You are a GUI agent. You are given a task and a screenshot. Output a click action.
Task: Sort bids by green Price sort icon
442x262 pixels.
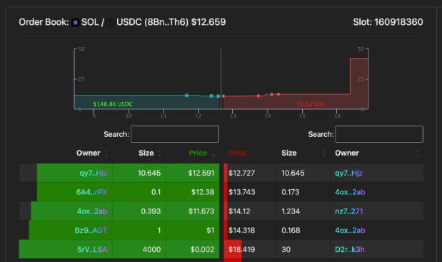213,153
